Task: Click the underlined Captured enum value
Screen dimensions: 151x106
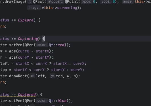Action: 27,95
